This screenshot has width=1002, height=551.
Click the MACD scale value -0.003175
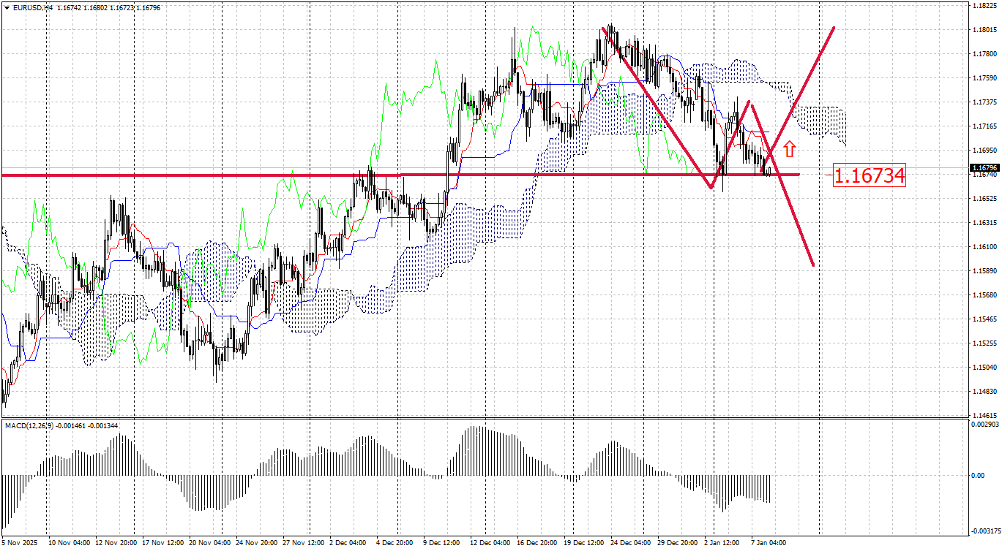pos(984,531)
